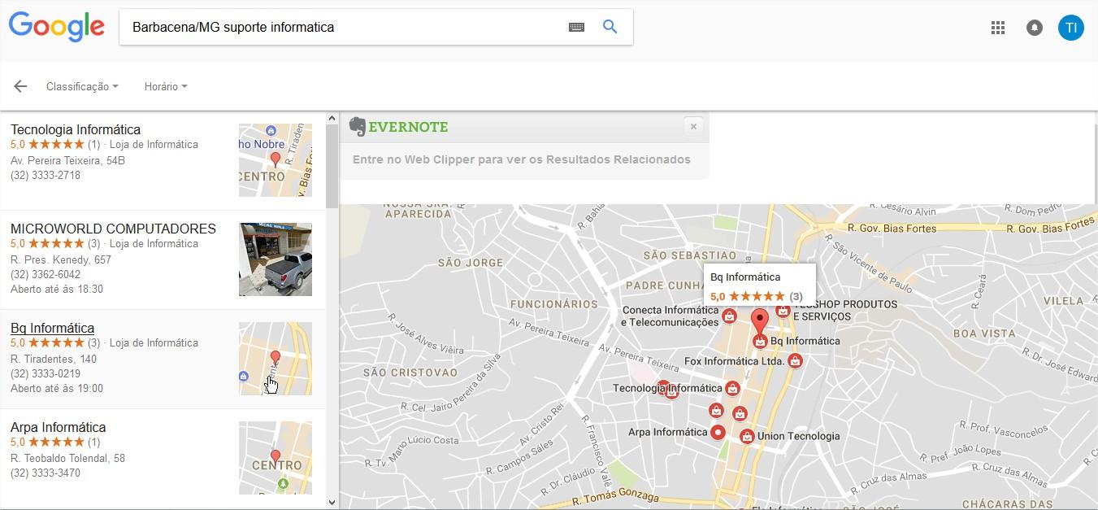Open the MICROWORLD COMPUTADORES listing

point(113,229)
